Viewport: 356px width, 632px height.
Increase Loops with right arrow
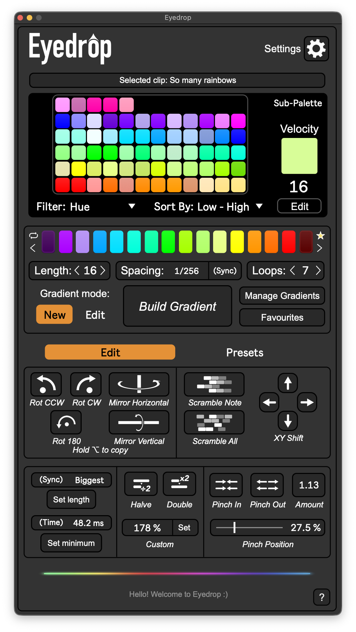pos(318,270)
